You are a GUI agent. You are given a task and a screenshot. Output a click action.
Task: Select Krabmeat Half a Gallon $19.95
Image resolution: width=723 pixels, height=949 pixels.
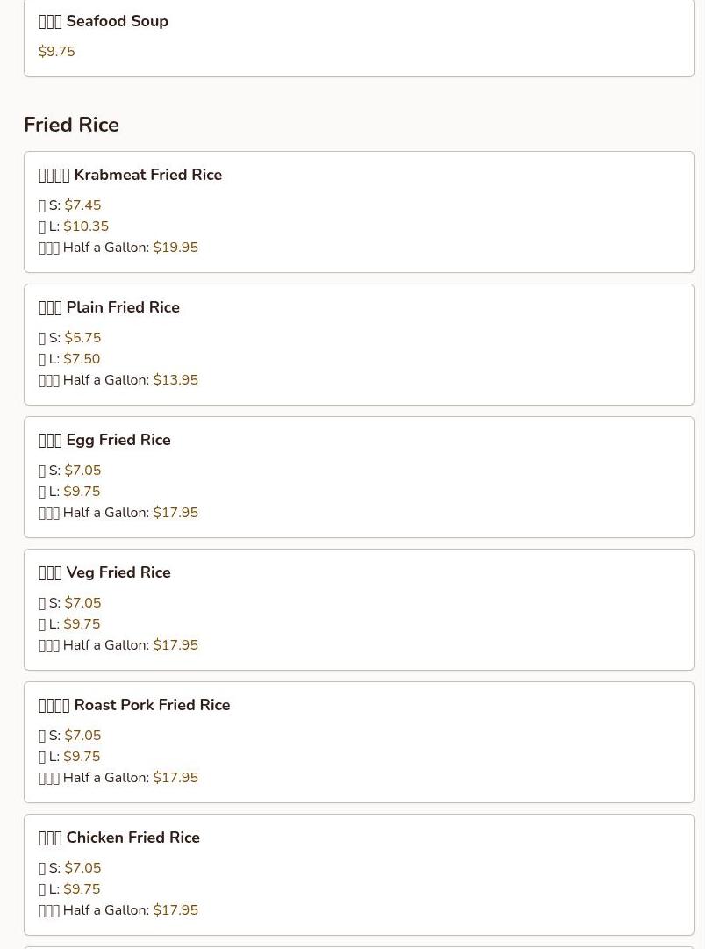[x=175, y=248]
